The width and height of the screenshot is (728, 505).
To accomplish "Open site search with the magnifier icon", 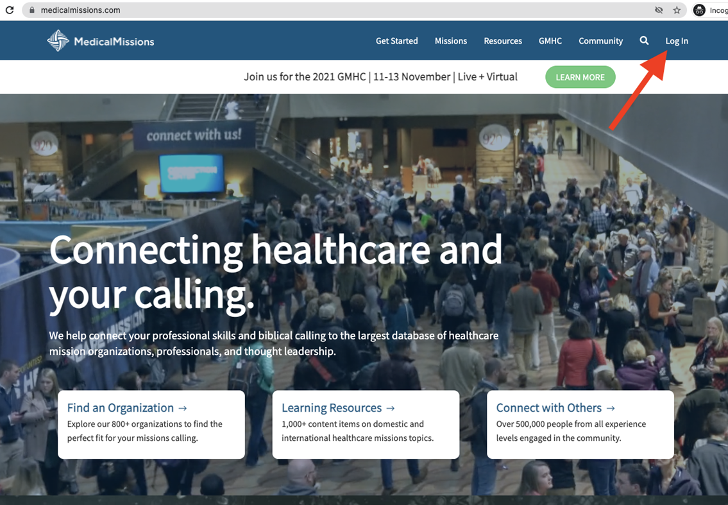I will [644, 41].
